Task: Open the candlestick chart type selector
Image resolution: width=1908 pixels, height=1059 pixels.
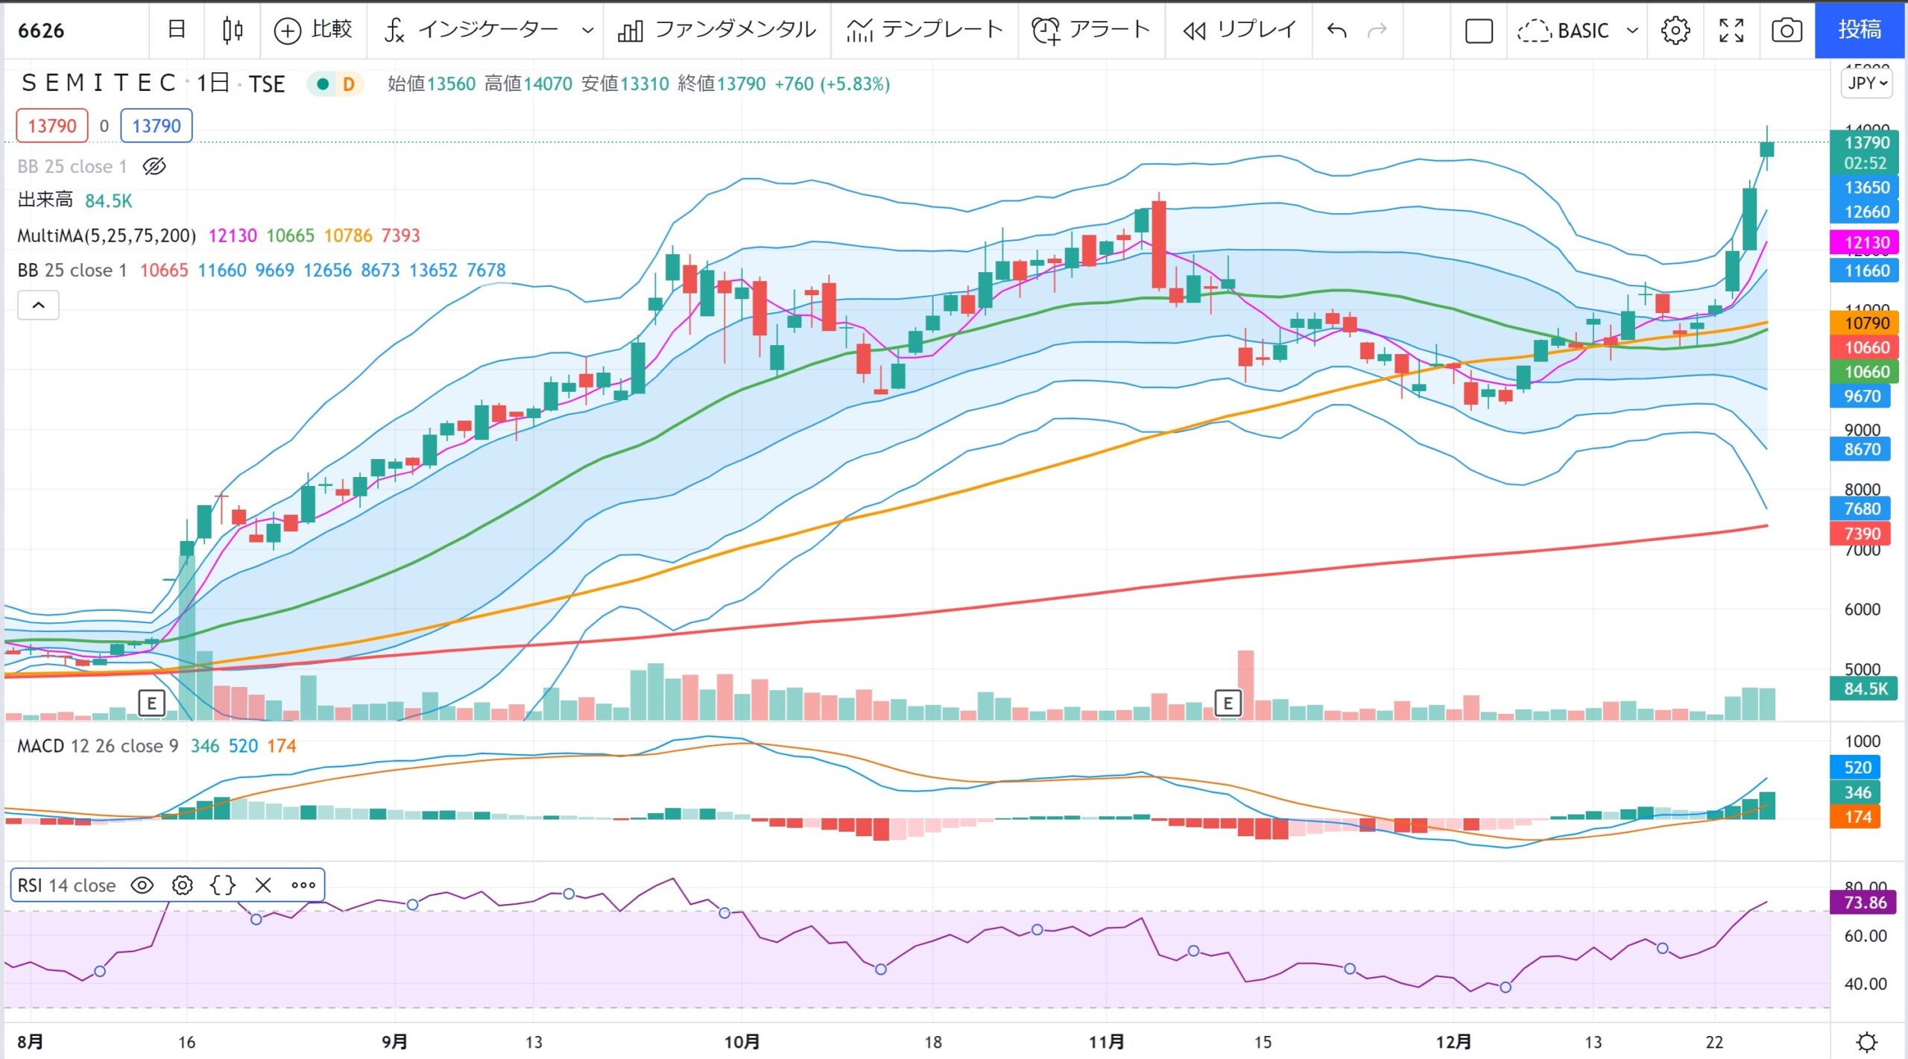Action: (232, 31)
